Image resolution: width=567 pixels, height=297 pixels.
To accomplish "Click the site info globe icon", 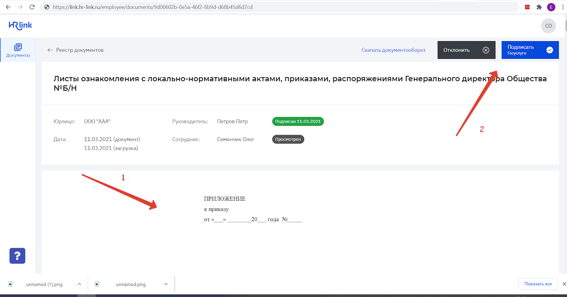I will 47,7.
